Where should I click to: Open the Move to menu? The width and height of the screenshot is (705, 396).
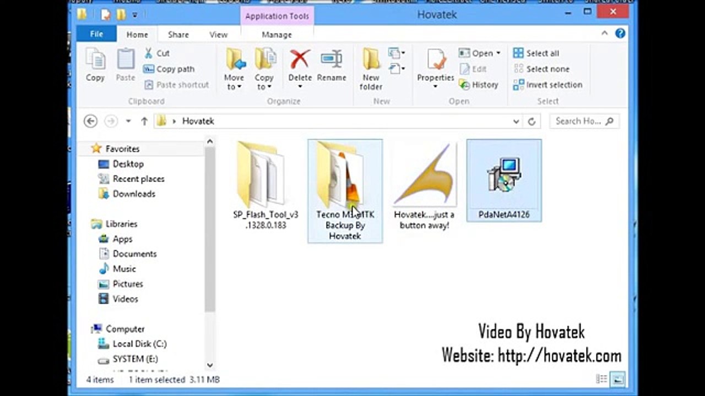(234, 69)
